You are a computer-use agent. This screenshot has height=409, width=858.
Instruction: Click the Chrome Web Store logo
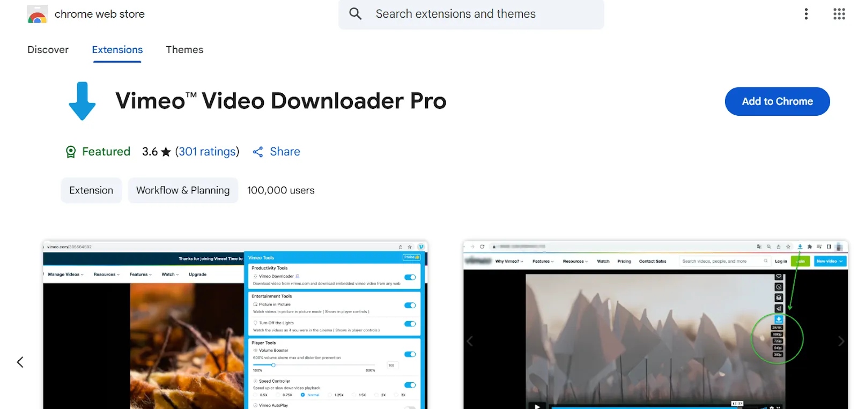click(37, 14)
